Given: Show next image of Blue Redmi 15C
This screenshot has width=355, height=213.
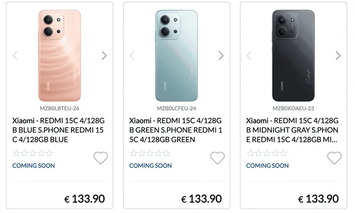Looking at the screenshot, I should (x=104, y=56).
